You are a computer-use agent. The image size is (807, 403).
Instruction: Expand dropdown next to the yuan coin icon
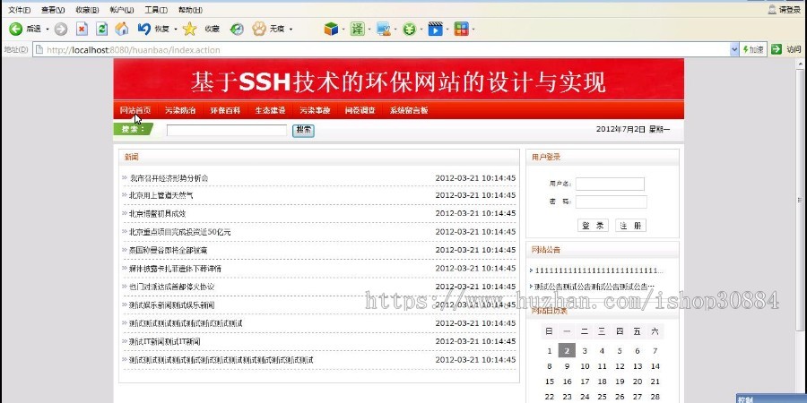point(421,30)
